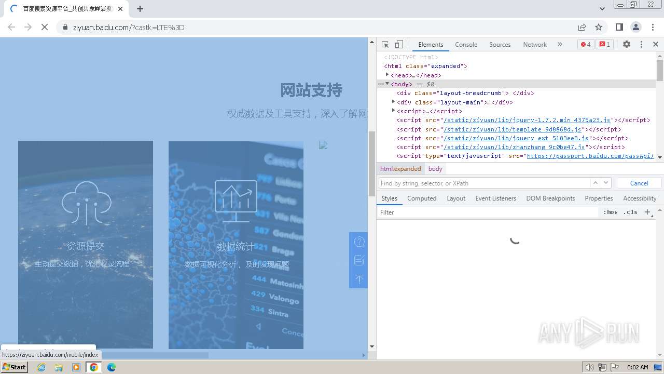The width and height of the screenshot is (664, 374).
Task: Switch to the Console tab
Action: coord(466,45)
